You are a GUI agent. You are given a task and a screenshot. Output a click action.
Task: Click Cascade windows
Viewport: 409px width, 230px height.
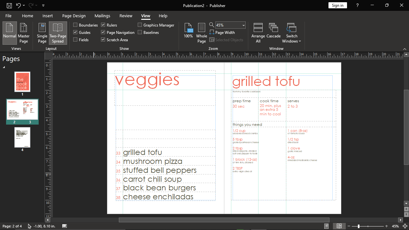click(274, 31)
